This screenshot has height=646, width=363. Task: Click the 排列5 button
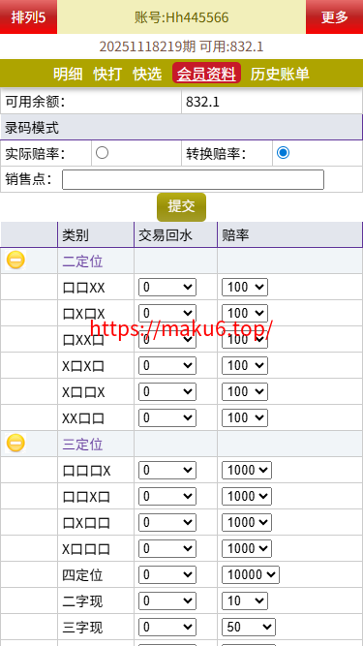coord(28,16)
